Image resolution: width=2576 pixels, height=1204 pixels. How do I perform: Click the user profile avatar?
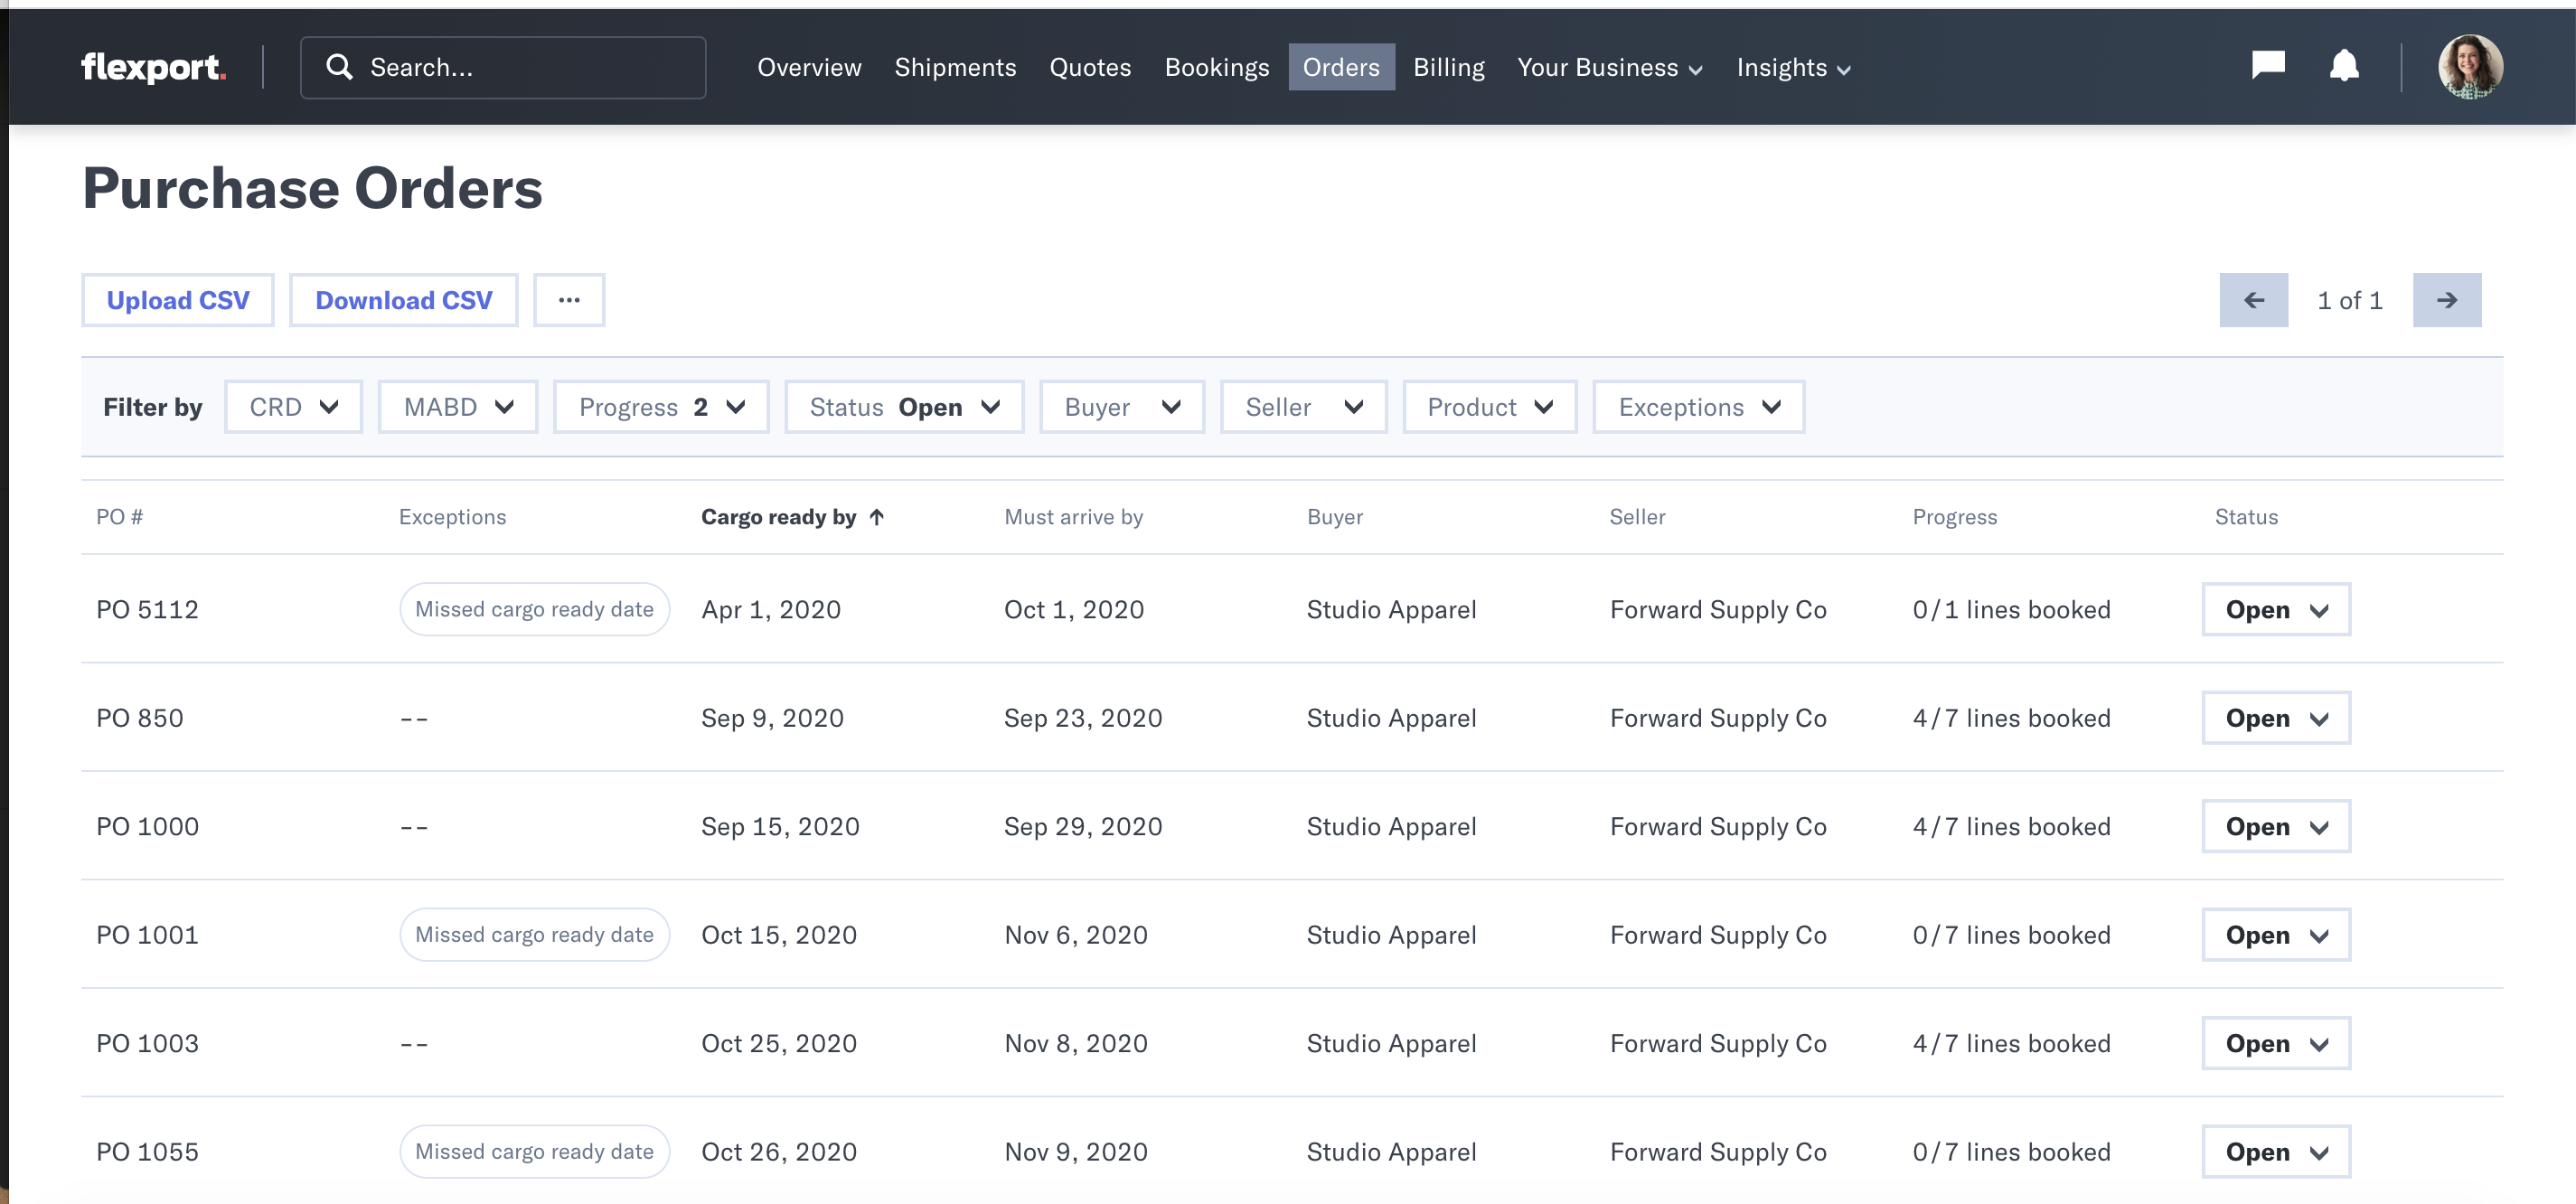[2469, 67]
